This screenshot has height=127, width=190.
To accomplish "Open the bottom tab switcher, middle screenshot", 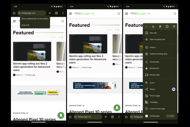I will 112,117.
